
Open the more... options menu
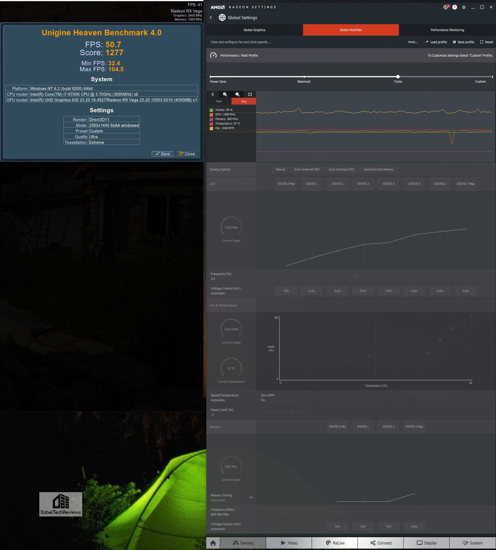pos(413,42)
